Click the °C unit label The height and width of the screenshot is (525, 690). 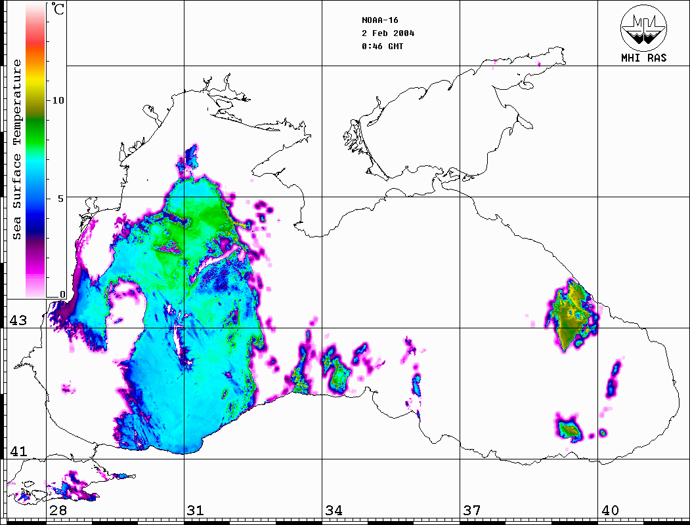point(57,9)
